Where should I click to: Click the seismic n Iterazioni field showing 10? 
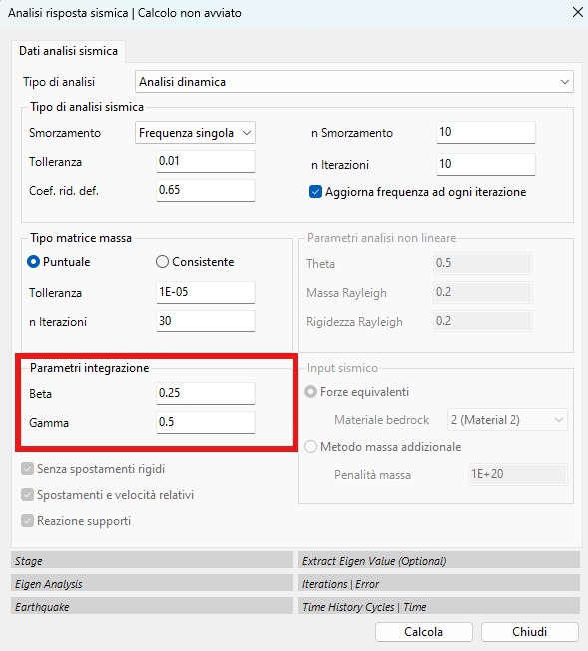486,164
